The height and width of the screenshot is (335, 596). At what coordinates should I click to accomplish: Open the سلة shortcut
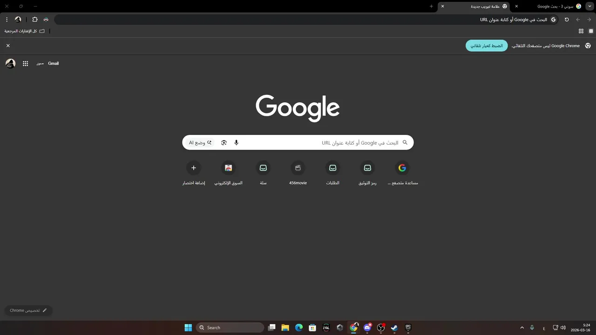pos(263,173)
